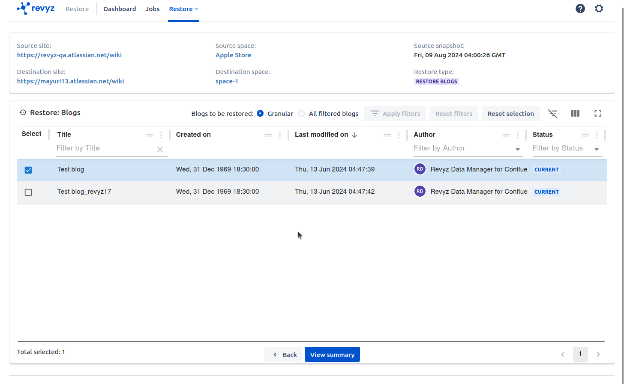Click the revyz logo
This screenshot has width=624, height=384.
[x=36, y=9]
